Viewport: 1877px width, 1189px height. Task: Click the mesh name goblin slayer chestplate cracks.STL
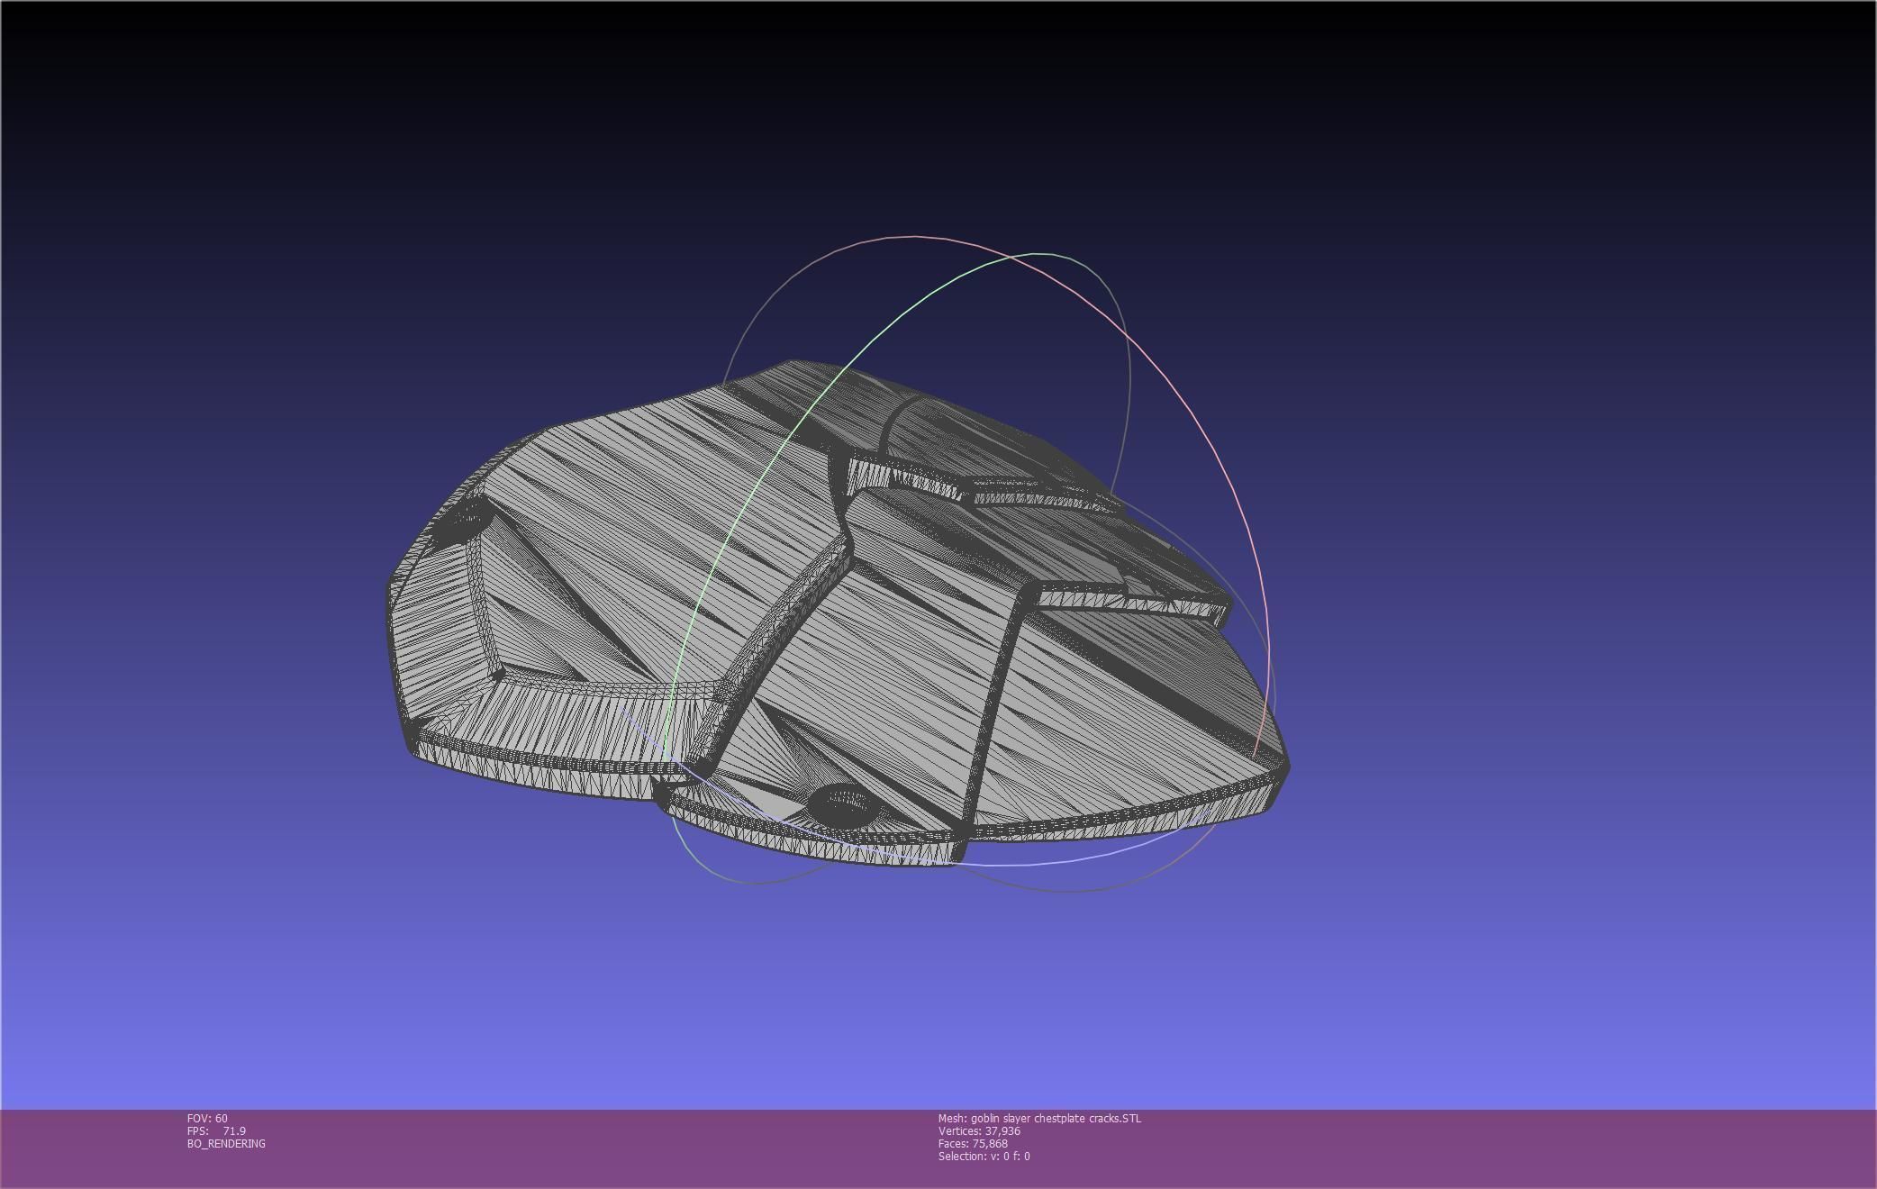tap(1039, 1118)
